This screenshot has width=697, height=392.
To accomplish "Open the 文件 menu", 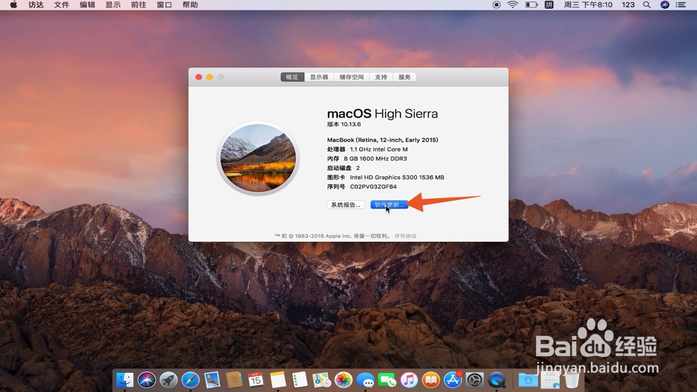I will pyautogui.click(x=62, y=5).
